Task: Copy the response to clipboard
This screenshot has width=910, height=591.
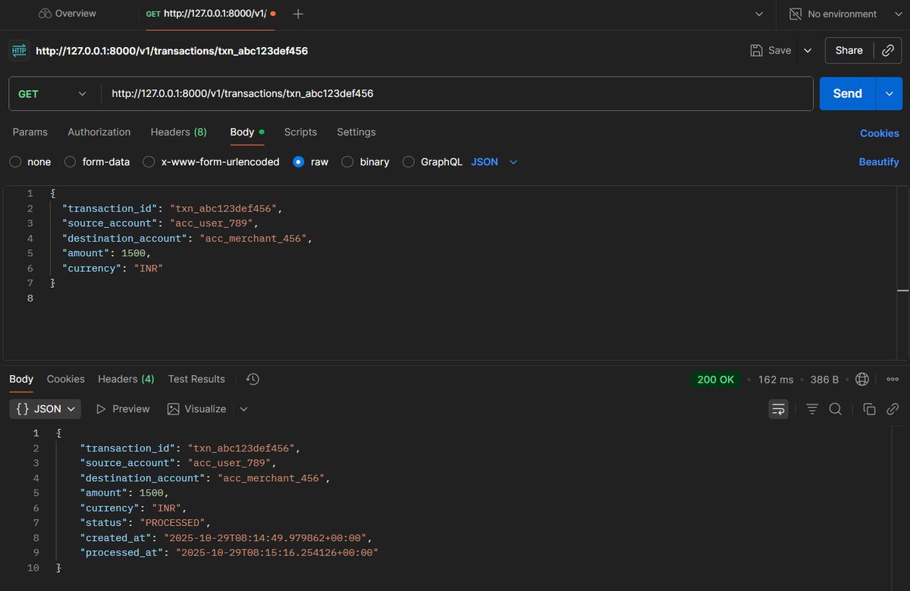Action: (x=869, y=409)
